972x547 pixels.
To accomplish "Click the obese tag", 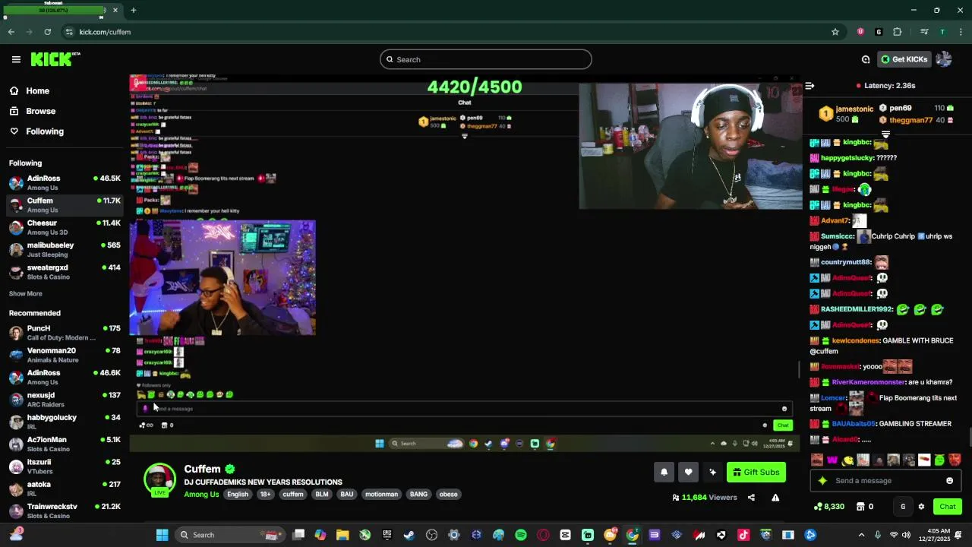I will [448, 495].
